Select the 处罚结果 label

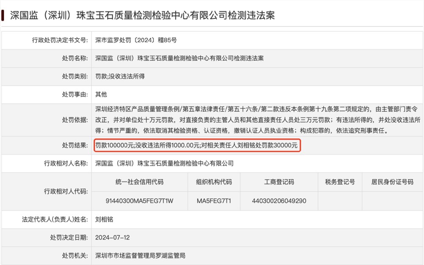(x=75, y=145)
